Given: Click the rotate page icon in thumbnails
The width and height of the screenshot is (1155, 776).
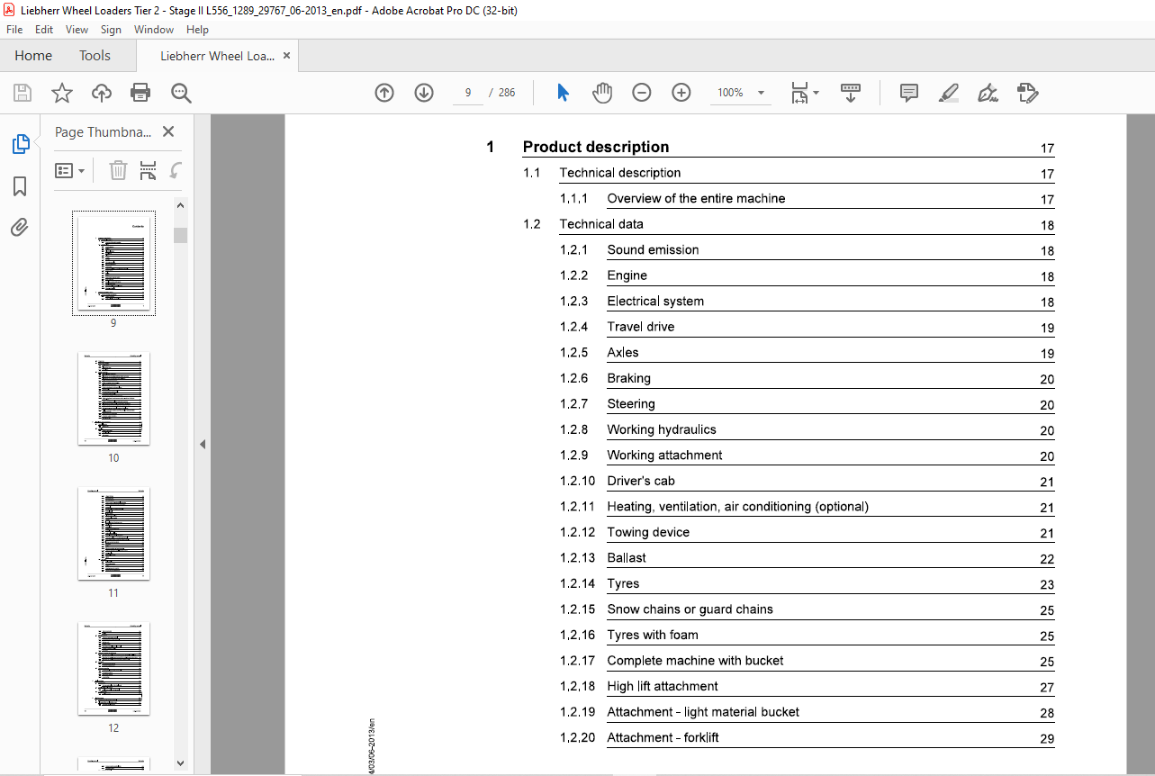Looking at the screenshot, I should point(176,170).
